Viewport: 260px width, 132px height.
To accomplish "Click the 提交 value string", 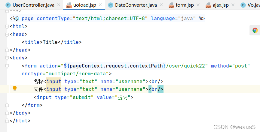I will pyautogui.click(x=123, y=97).
